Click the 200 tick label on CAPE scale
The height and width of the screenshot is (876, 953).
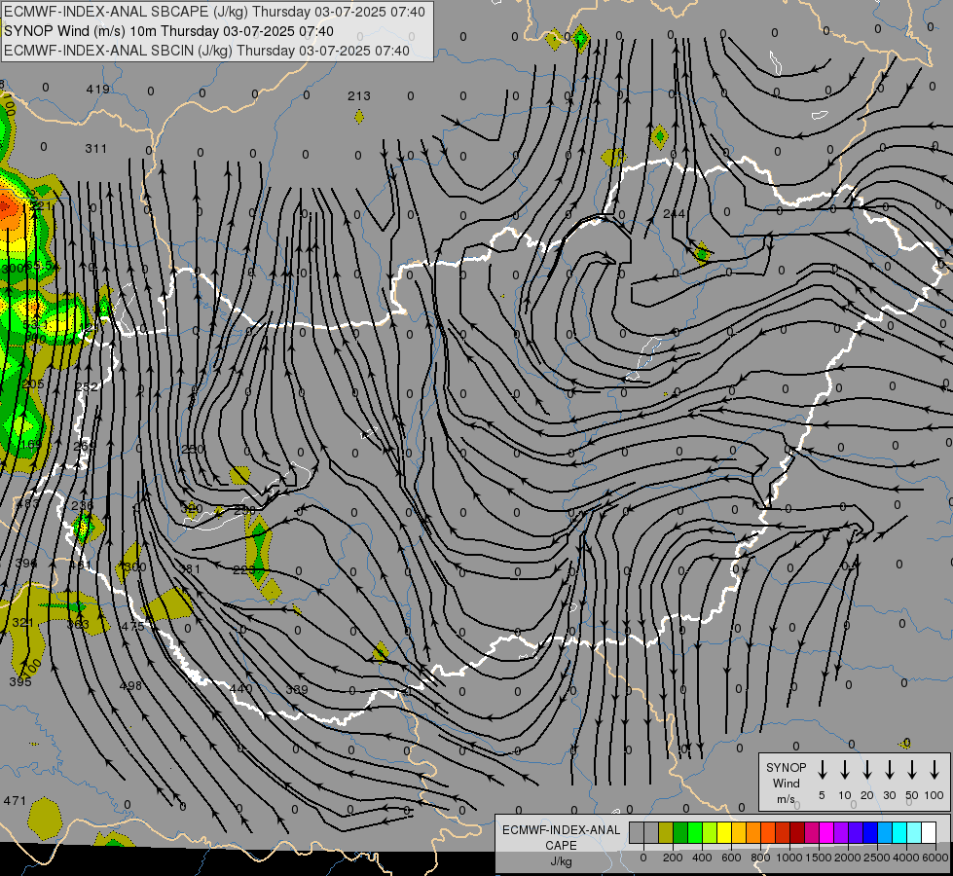[x=673, y=858]
